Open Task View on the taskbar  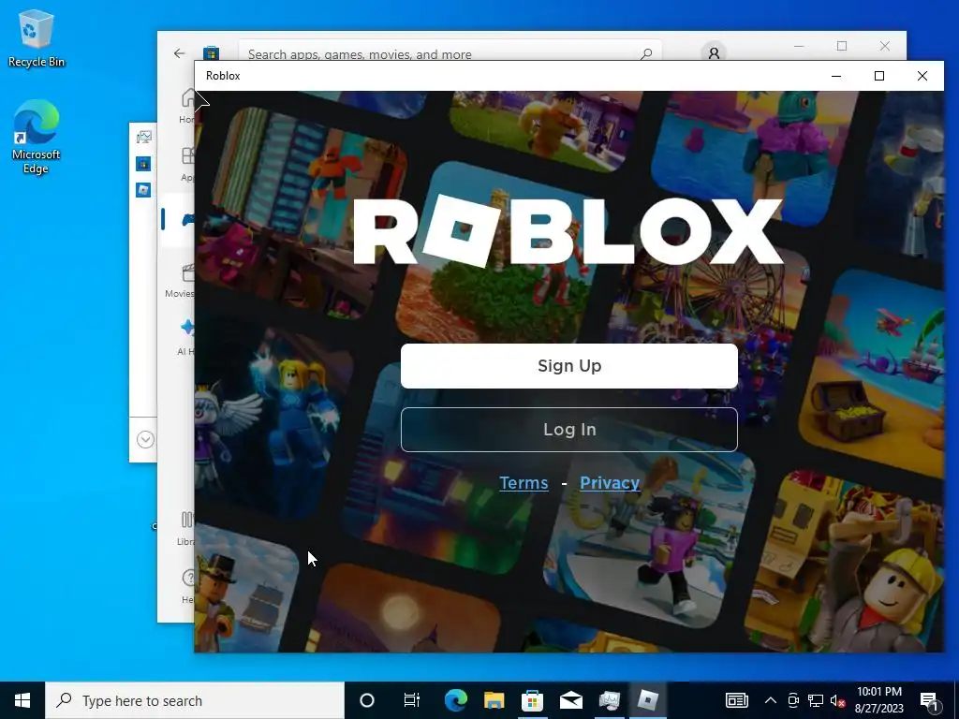412,700
